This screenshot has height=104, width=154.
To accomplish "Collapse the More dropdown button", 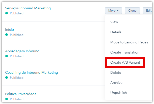I will point(113,11).
